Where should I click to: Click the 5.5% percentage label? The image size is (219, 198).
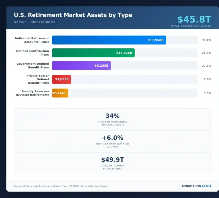(208, 93)
